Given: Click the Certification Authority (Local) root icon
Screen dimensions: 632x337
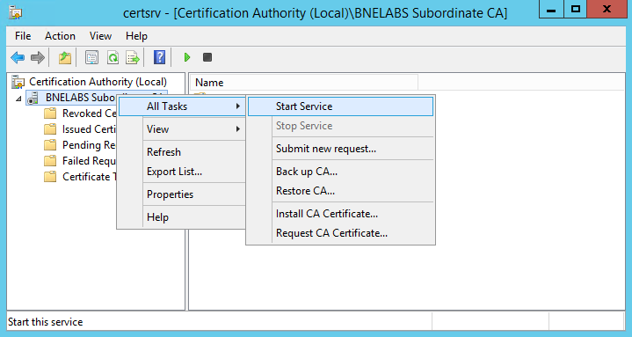Looking at the screenshot, I should 18,82.
